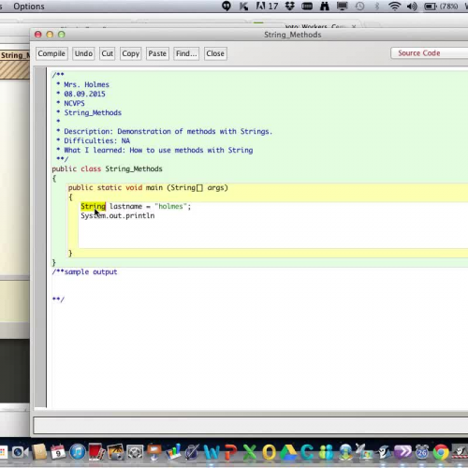Click the '/**sample output' comment line
This screenshot has width=468, height=468.
pos(84,271)
